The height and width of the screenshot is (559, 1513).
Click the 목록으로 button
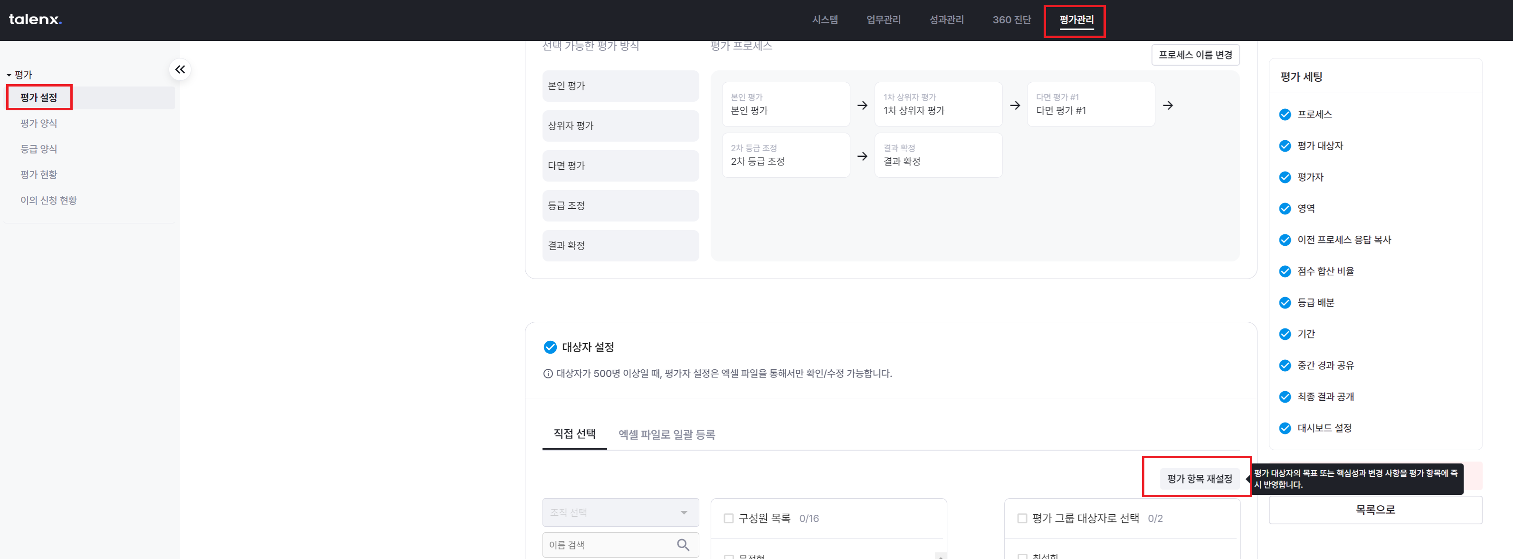(1375, 510)
